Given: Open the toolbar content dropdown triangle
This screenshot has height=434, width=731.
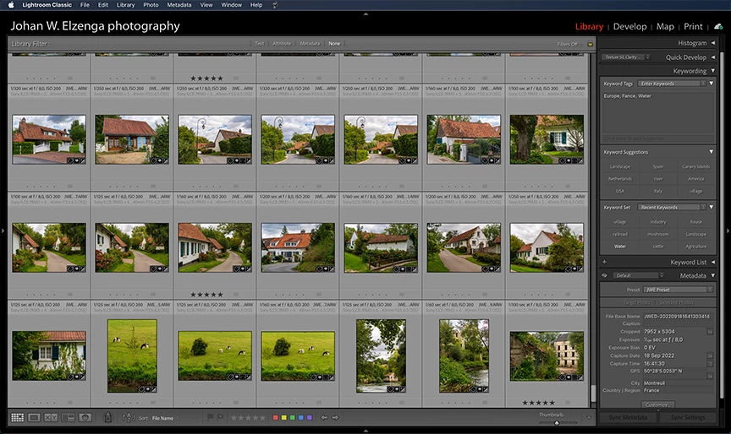Looking at the screenshot, I should coord(589,418).
